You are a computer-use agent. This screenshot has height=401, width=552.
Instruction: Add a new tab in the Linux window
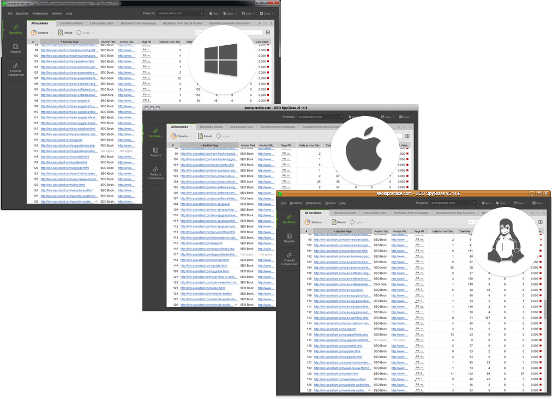(532, 213)
